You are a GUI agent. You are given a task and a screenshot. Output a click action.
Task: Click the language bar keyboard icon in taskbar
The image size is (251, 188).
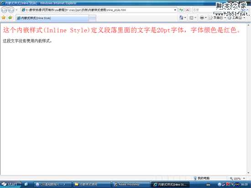pos(208,185)
